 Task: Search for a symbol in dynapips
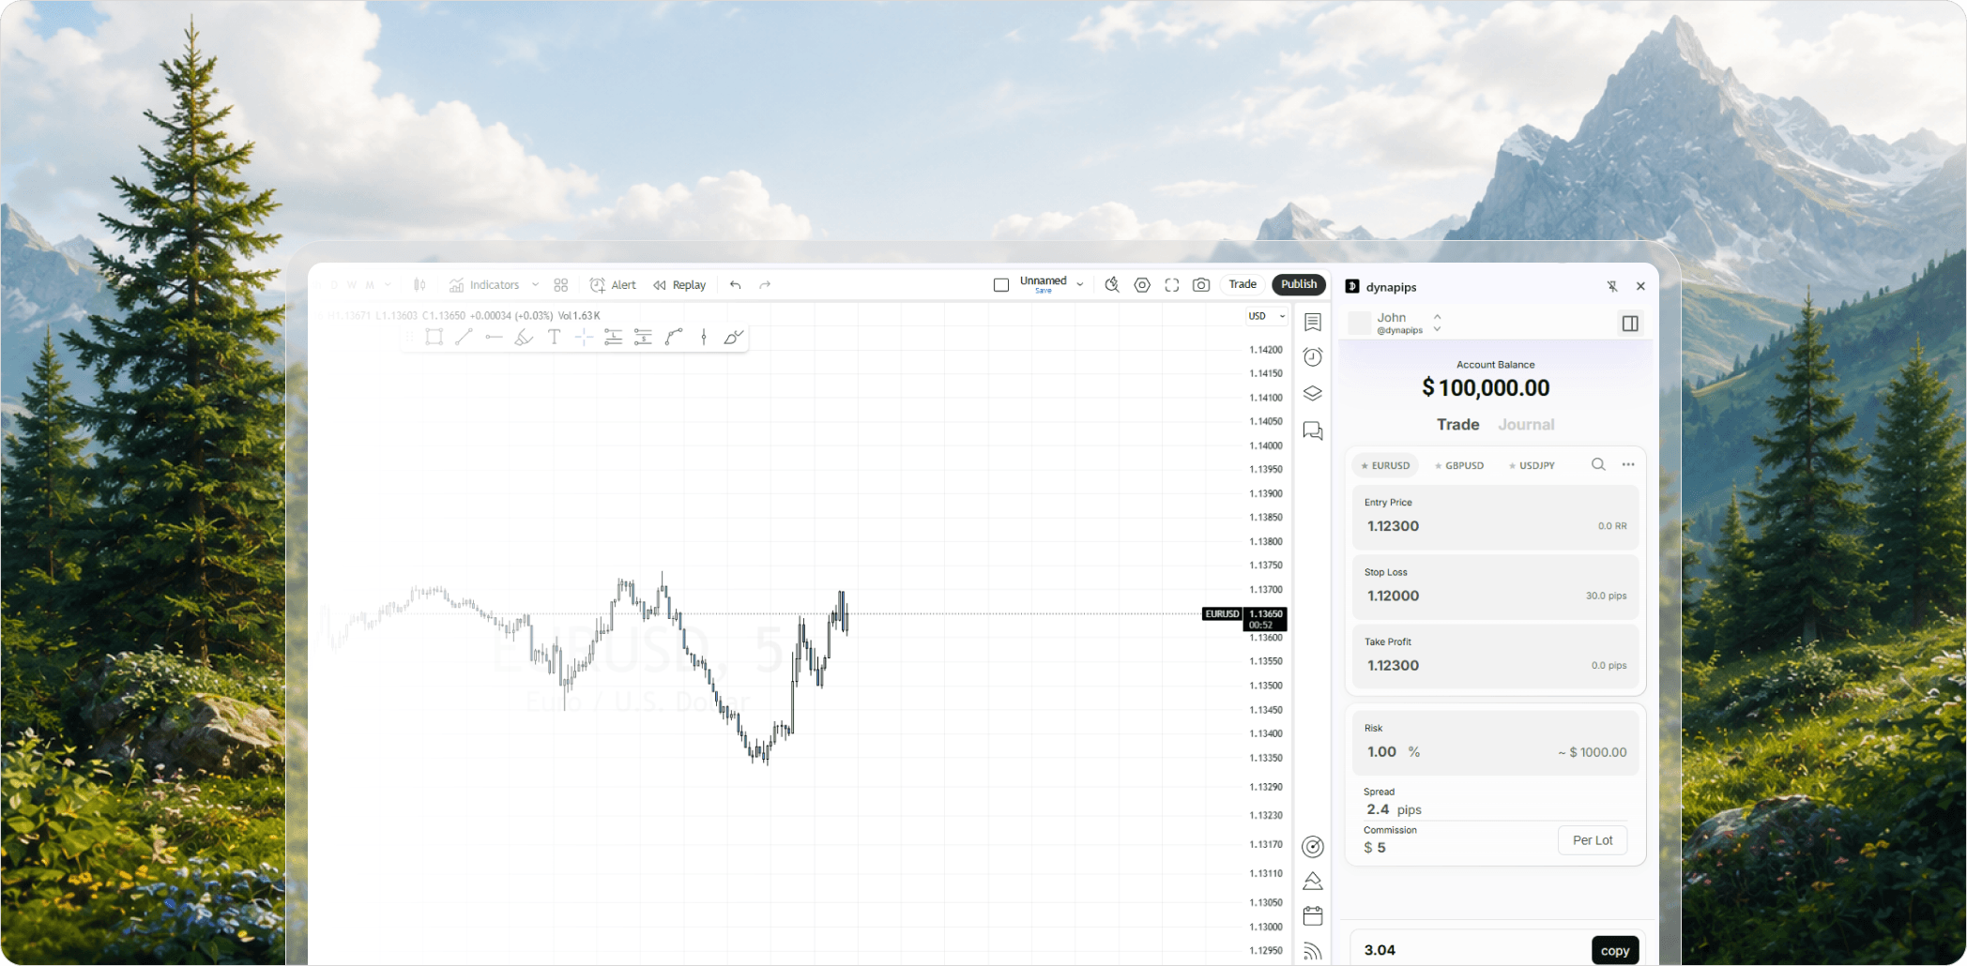click(x=1598, y=464)
